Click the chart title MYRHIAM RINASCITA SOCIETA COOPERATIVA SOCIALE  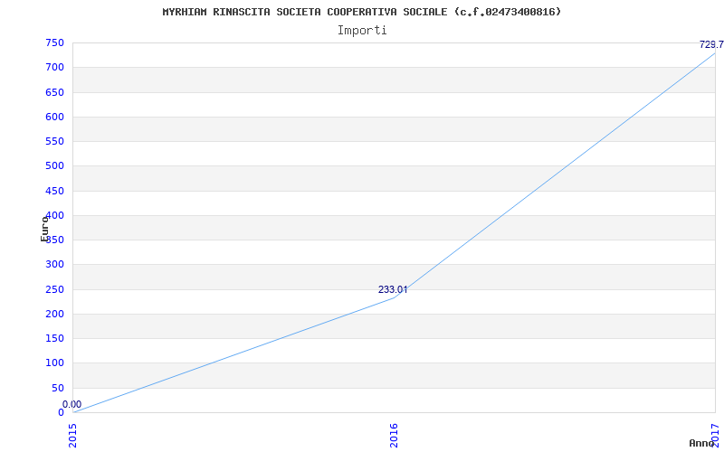[x=361, y=12]
